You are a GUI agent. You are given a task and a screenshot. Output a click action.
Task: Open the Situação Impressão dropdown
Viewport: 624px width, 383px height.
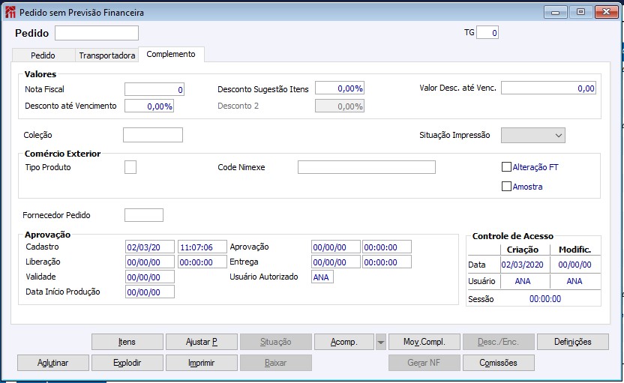tap(532, 135)
